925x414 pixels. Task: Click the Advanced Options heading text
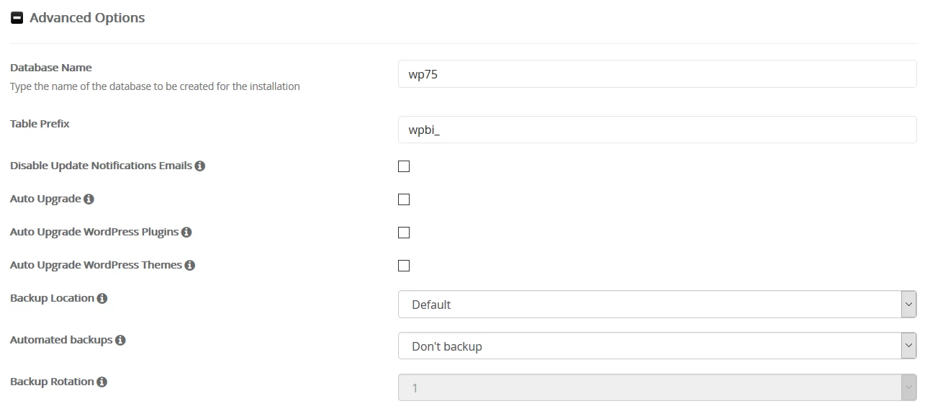click(87, 18)
